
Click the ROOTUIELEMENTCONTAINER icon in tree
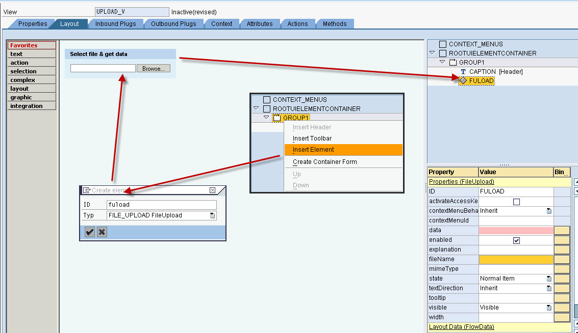(442, 53)
